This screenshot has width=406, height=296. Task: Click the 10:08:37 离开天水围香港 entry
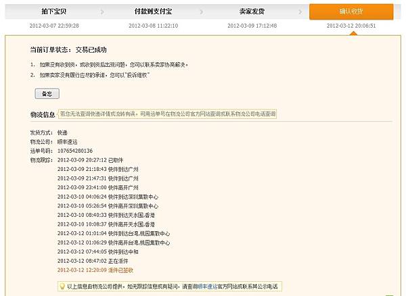(106, 224)
